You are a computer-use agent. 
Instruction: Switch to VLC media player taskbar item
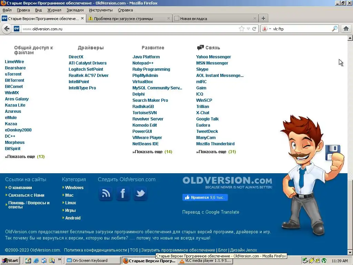coord(205,261)
